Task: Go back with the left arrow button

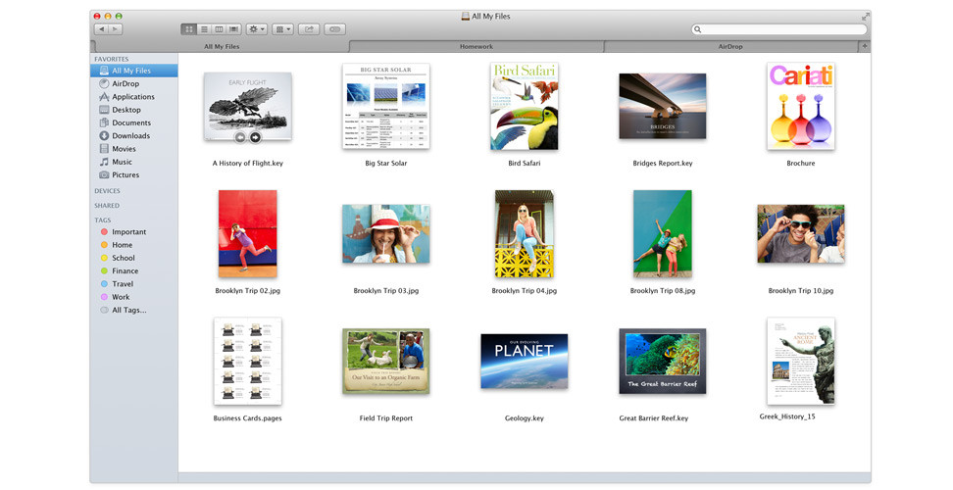Action: [101, 29]
